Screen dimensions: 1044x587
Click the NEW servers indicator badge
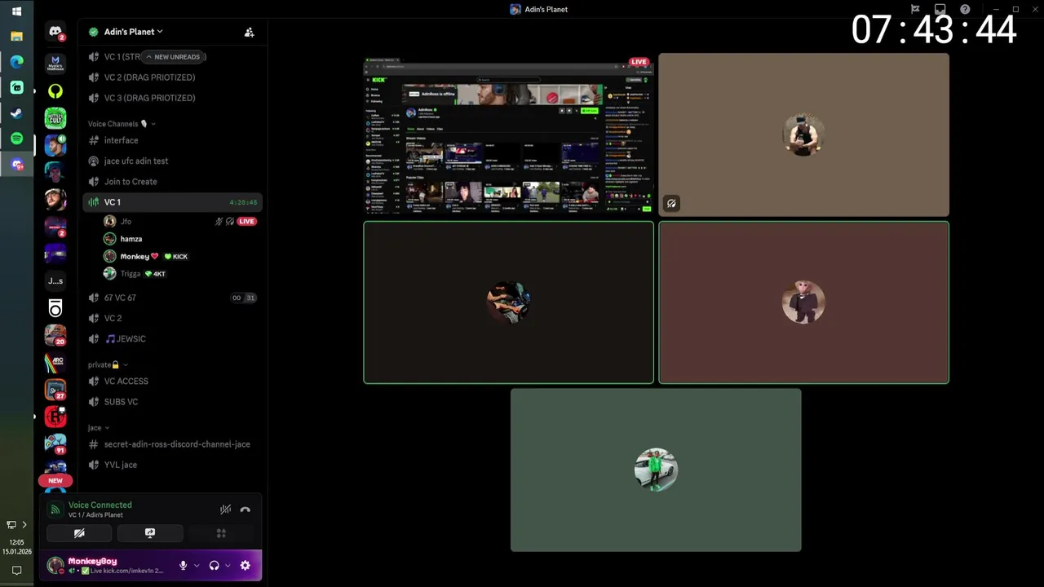[x=55, y=480]
